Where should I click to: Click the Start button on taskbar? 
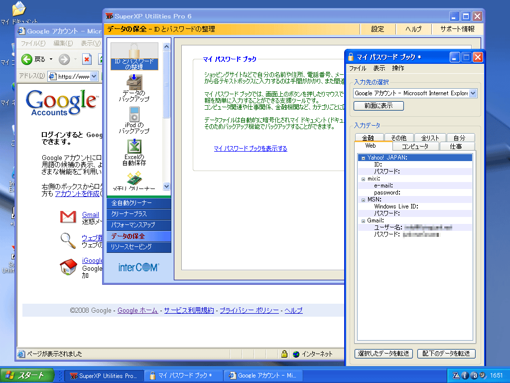(x=27, y=376)
